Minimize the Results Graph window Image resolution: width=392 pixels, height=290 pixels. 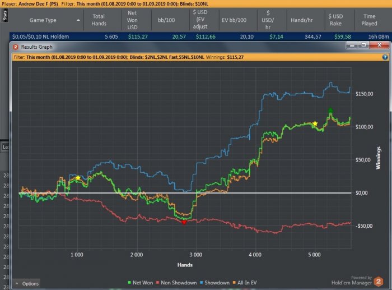point(352,45)
